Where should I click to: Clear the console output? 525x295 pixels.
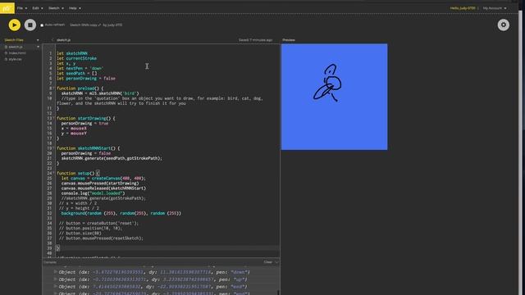point(268,262)
